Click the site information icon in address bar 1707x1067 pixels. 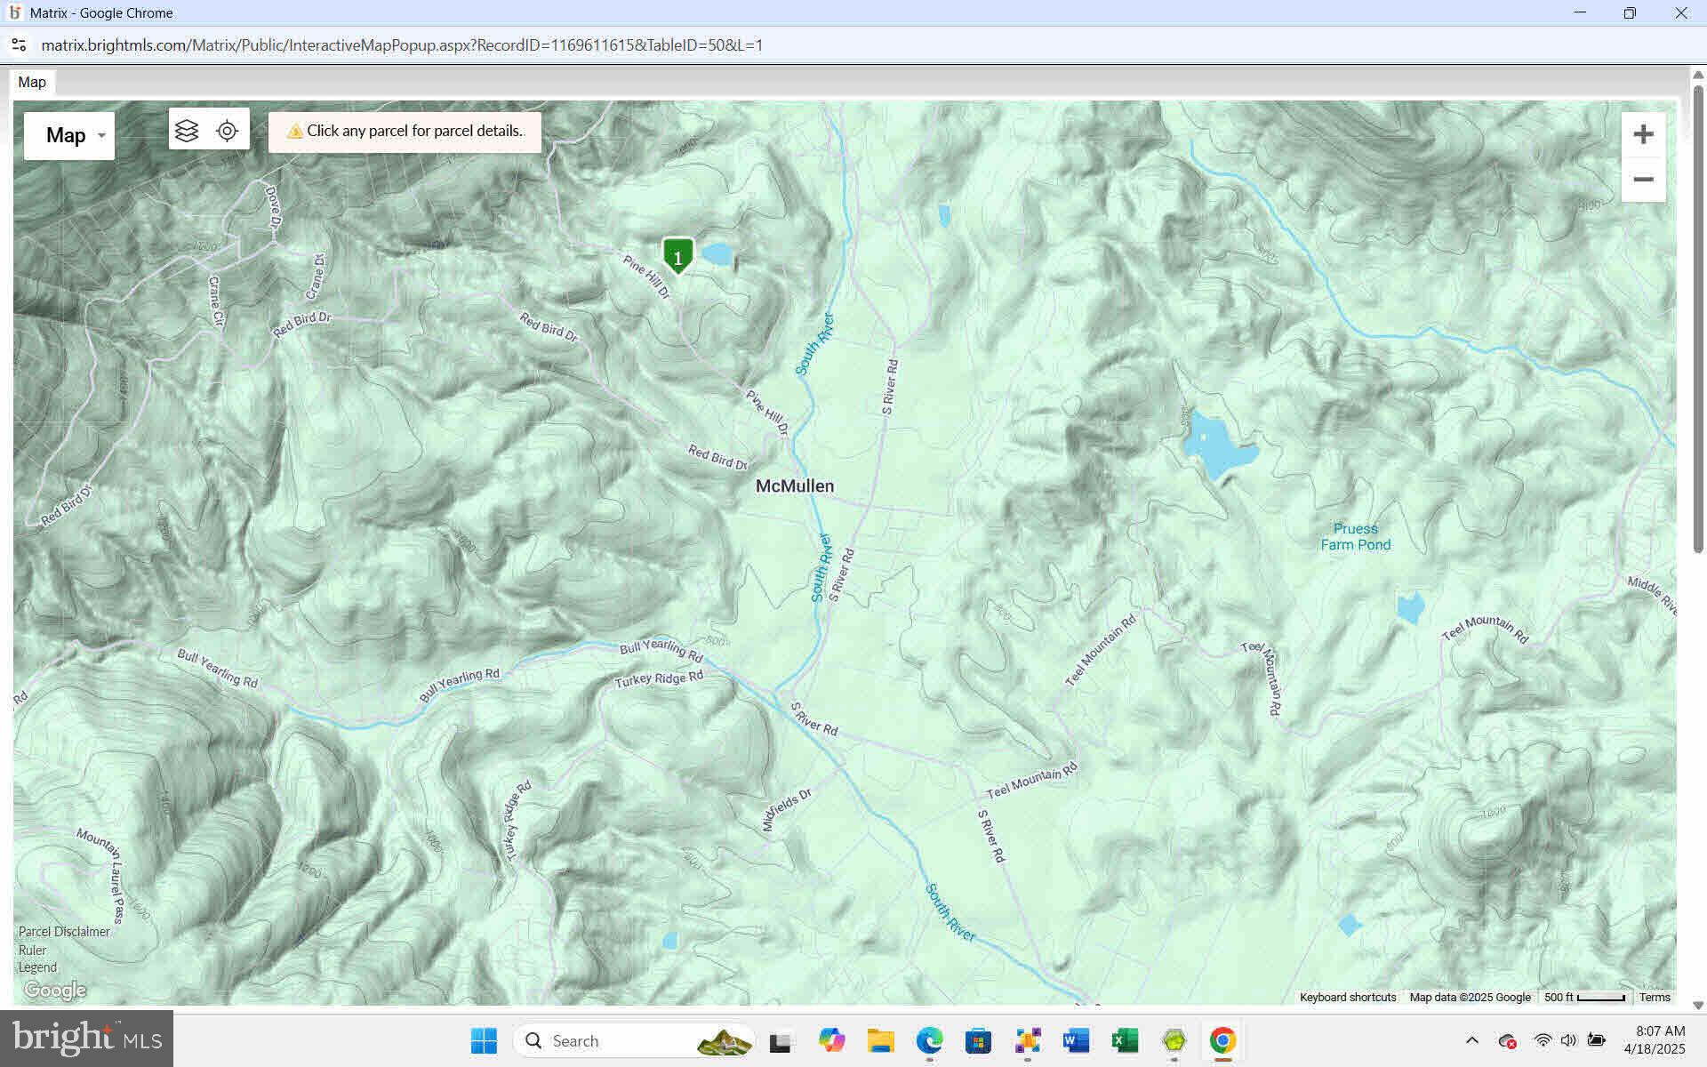[19, 45]
